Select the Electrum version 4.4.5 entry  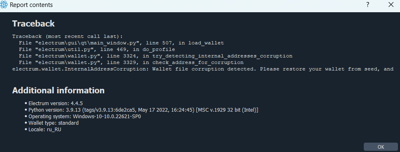[x=55, y=103]
